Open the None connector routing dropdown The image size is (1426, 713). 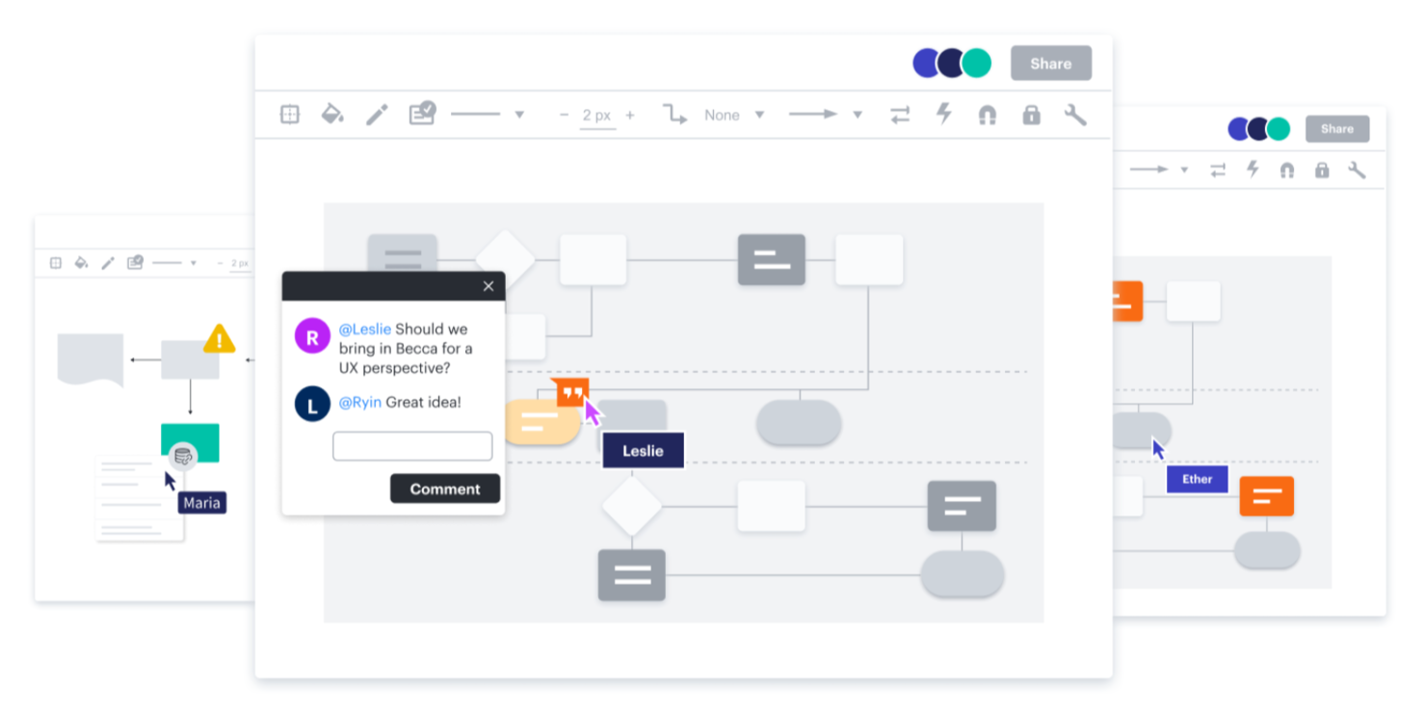760,115
